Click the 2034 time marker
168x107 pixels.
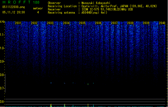click(66, 23)
